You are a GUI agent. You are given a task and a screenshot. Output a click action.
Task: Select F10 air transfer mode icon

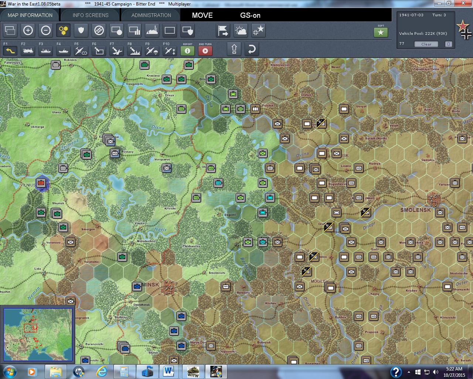170,50
